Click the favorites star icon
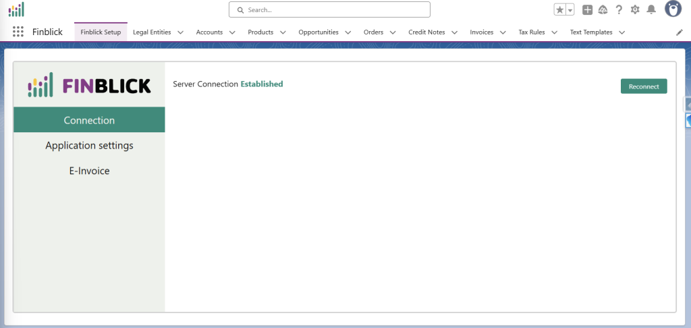The height and width of the screenshot is (328, 691). pos(559,9)
